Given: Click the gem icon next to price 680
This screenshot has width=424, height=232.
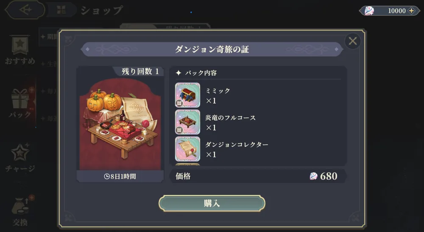Looking at the screenshot, I should (313, 176).
